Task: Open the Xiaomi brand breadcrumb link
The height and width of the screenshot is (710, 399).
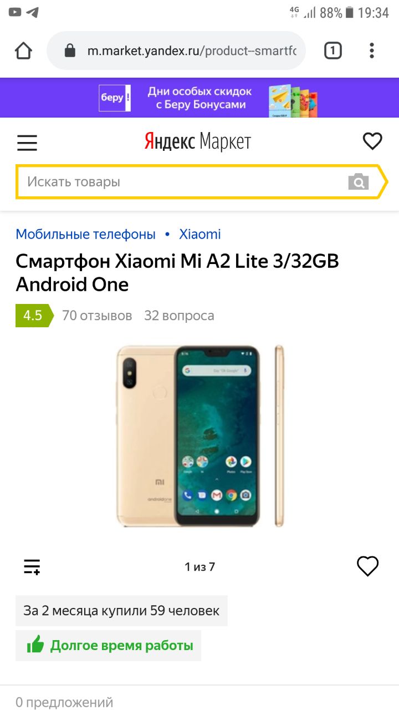Action: pos(200,234)
